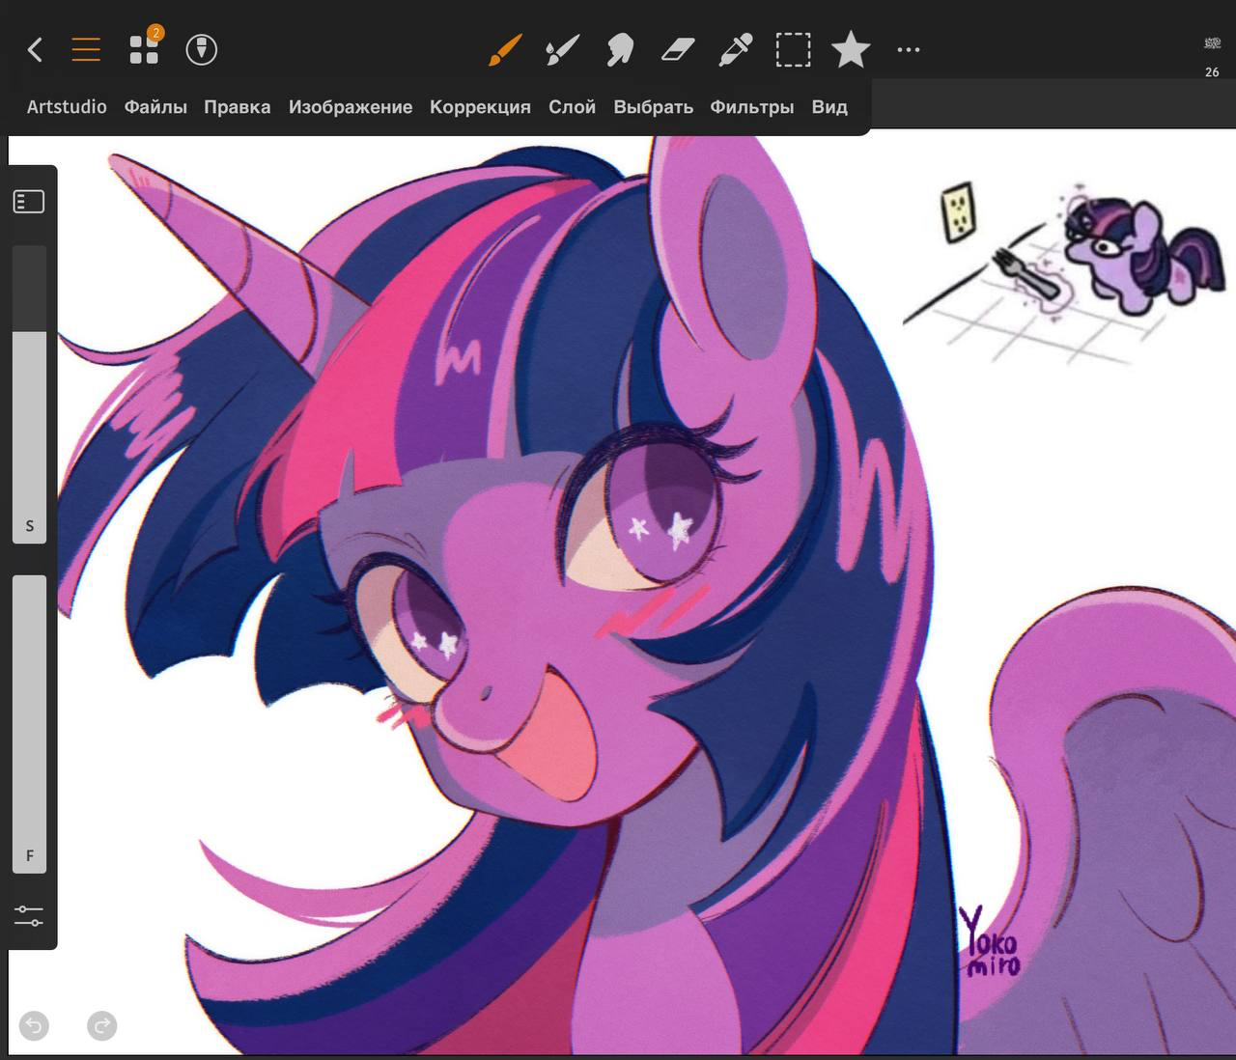The height and width of the screenshot is (1060, 1236).
Task: Toggle the side panel layout icon
Action: click(x=29, y=201)
